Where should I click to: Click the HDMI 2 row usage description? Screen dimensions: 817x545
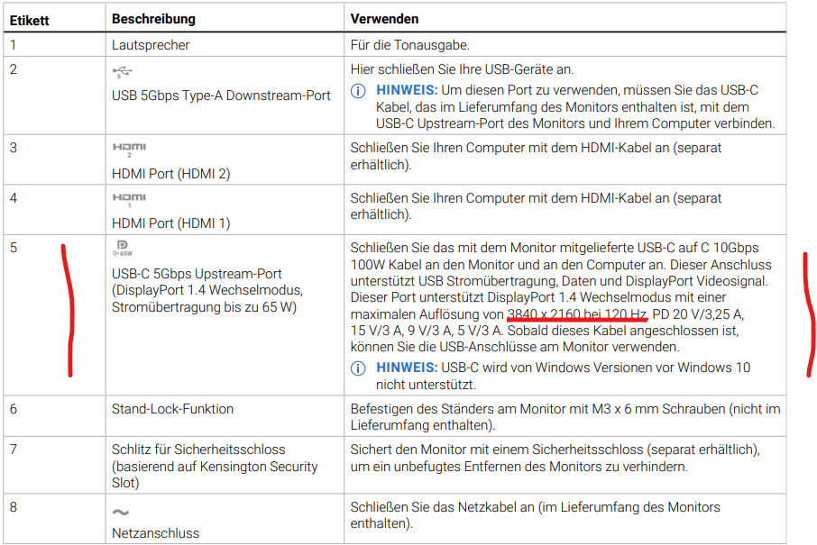[x=536, y=156]
